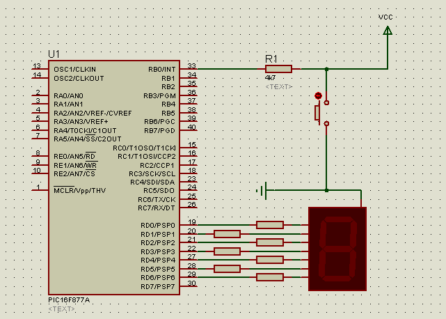Click the red push button actuator dot
Screen dimensions: 446x319
tap(318, 95)
